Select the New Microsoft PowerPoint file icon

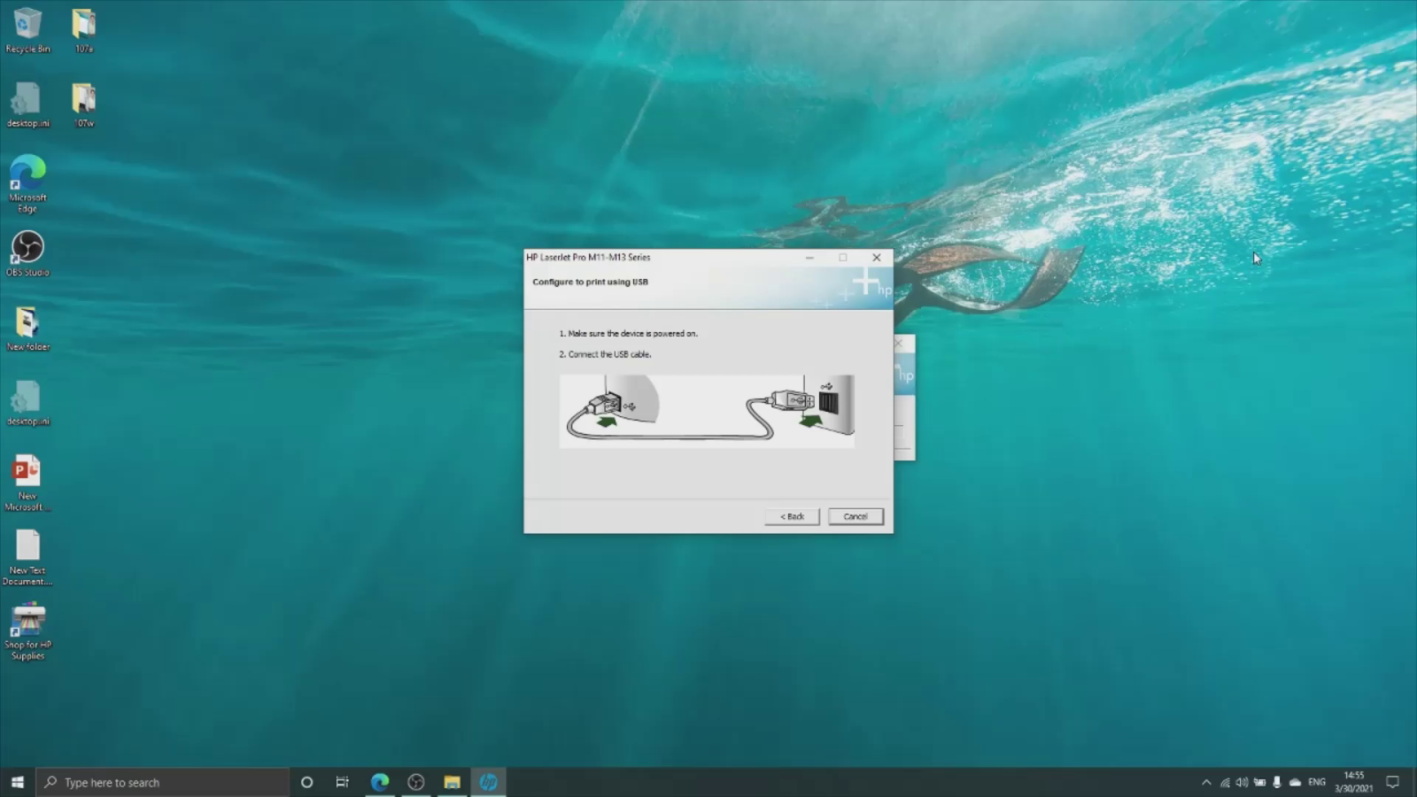pyautogui.click(x=27, y=483)
